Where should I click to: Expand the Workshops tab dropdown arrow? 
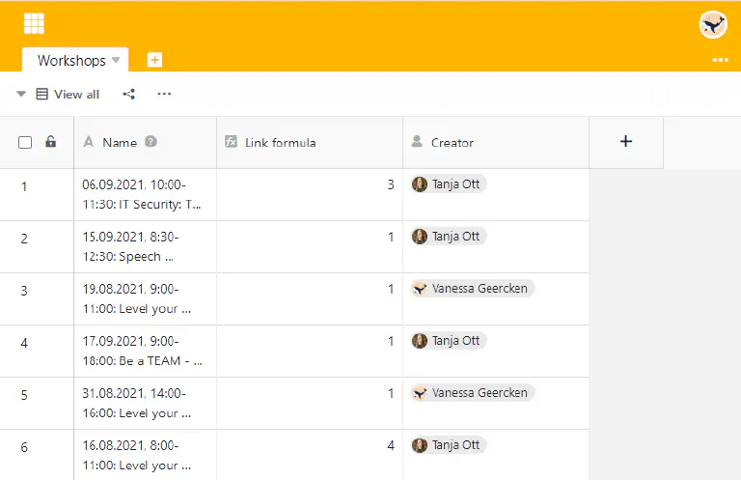click(x=116, y=60)
